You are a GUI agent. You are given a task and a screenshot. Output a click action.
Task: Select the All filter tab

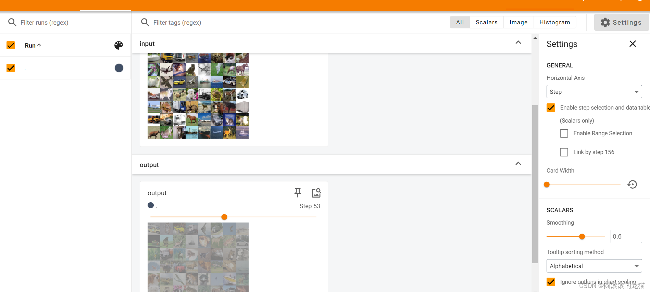click(460, 22)
